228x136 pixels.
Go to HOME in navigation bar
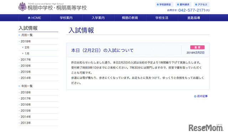pyautogui.click(x=35, y=18)
